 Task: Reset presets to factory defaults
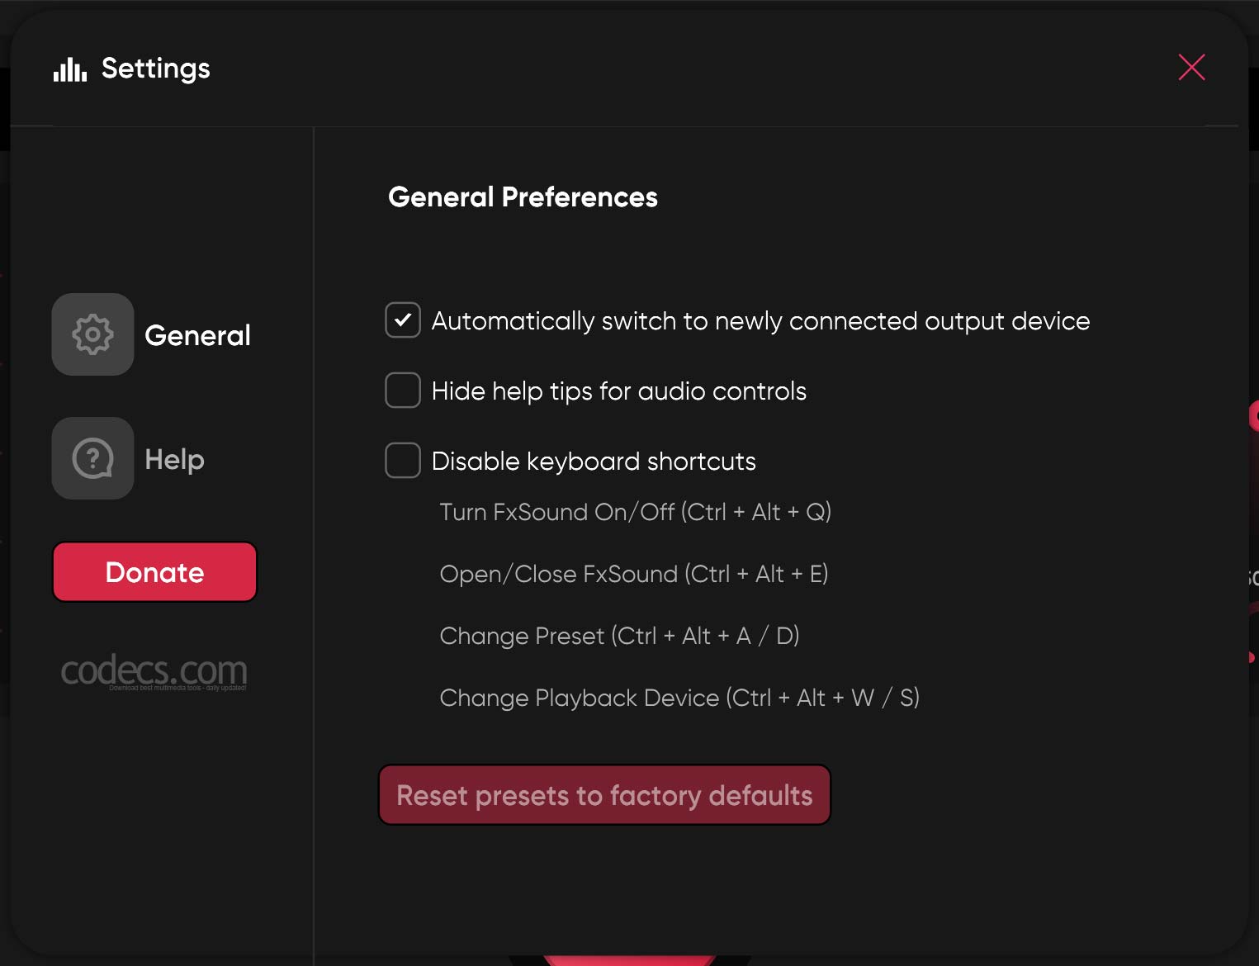click(604, 795)
